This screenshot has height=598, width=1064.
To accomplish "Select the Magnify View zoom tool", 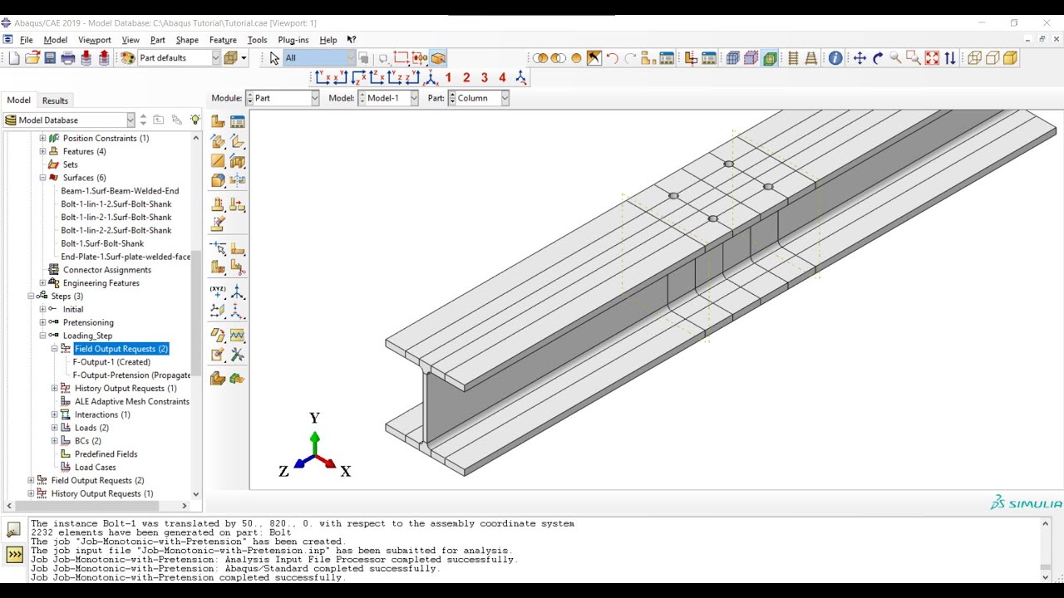I will (895, 58).
